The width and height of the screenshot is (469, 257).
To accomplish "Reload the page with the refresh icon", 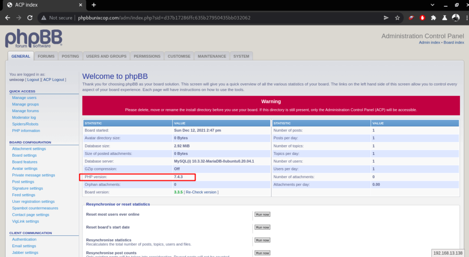I will coord(30,18).
